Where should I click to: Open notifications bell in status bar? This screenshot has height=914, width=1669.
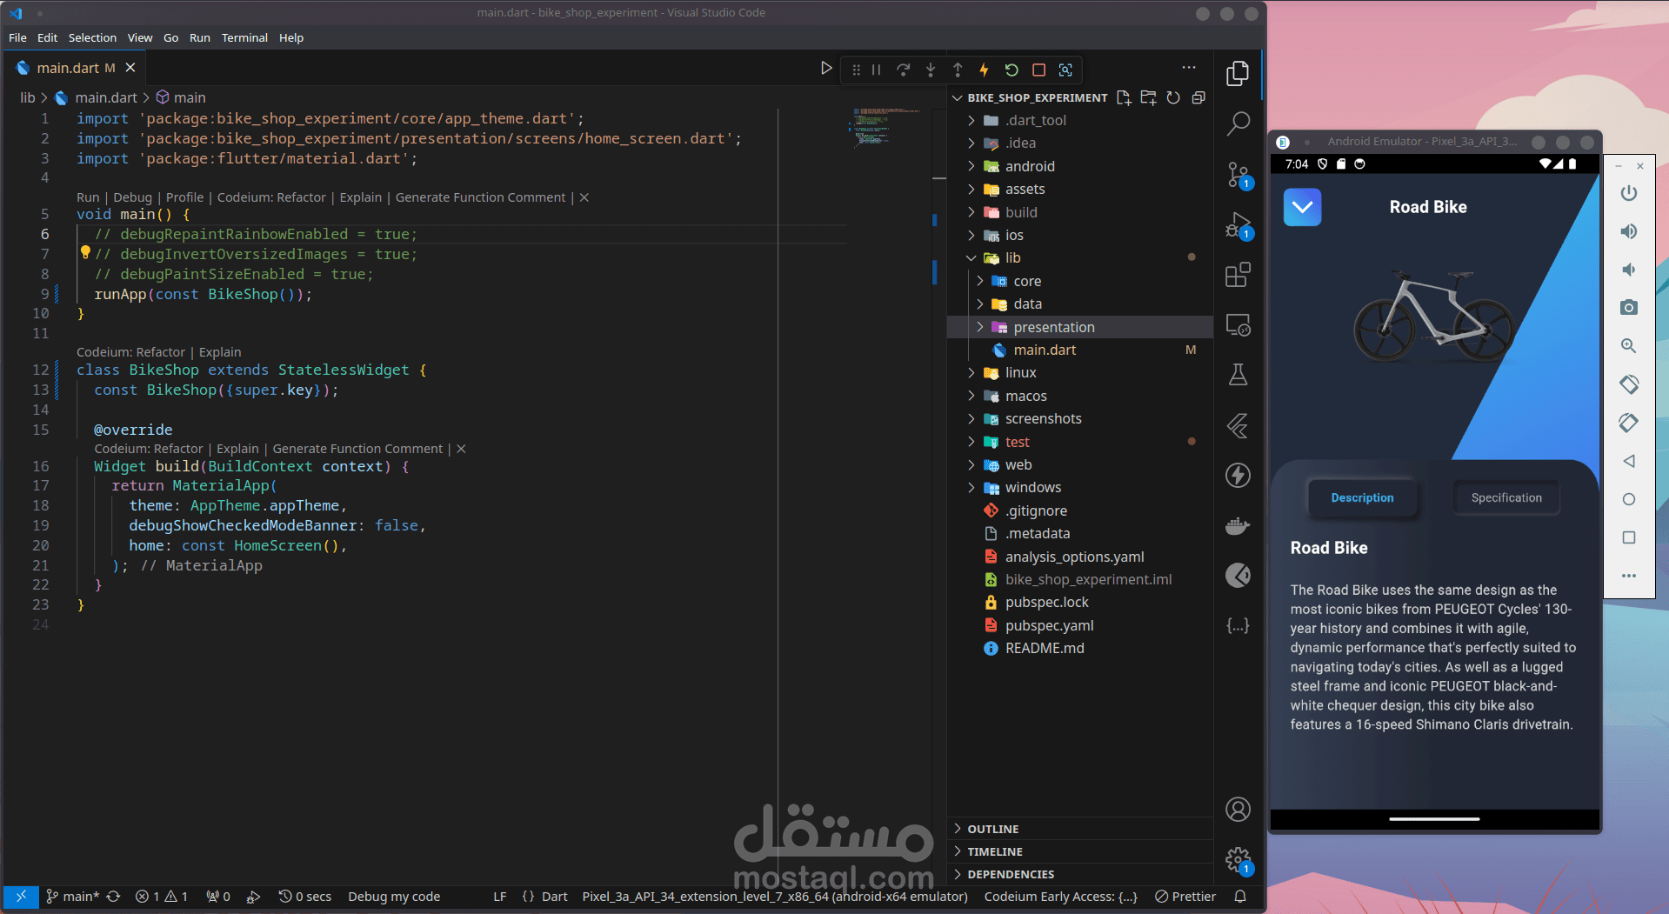[x=1240, y=897]
